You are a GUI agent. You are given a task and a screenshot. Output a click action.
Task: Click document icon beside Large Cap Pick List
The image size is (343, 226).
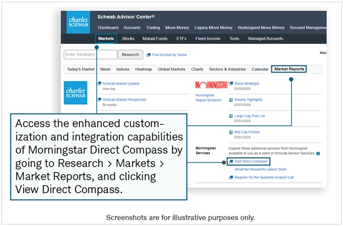click(231, 116)
